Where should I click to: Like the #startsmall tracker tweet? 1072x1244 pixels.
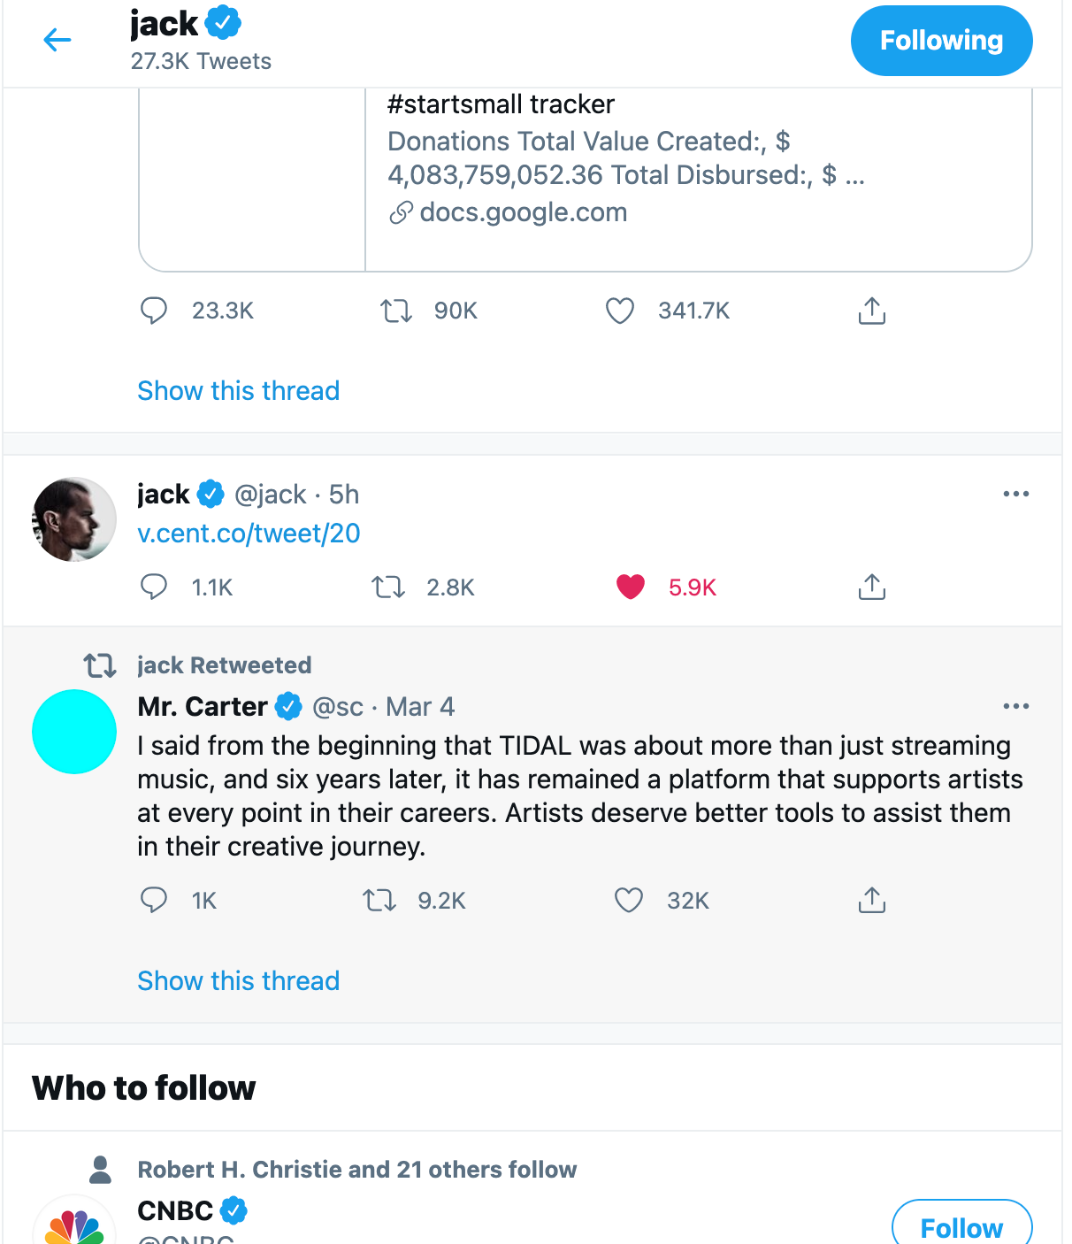(x=620, y=311)
